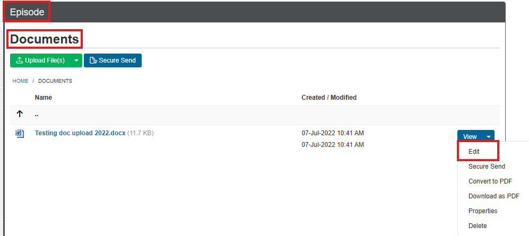Viewport: 529px width, 236px height.
Task: Select Delete from the dropdown menu
Action: click(478, 225)
